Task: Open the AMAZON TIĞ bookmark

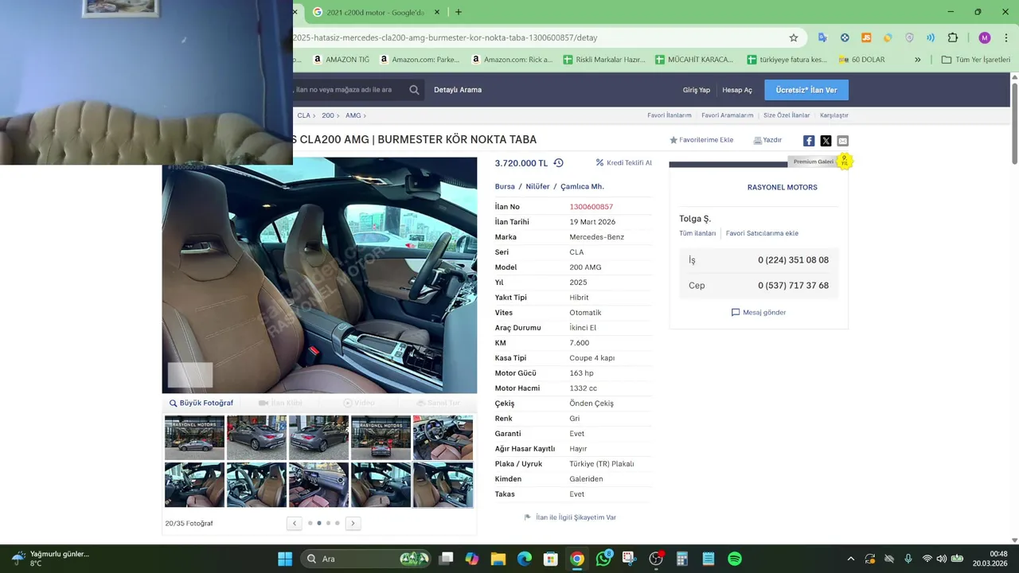Action: 341,60
